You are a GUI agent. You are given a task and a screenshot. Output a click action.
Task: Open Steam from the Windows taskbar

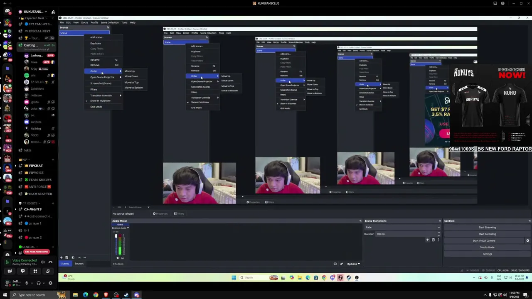(126, 295)
